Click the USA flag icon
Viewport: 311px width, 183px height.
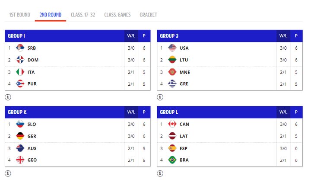coord(172,48)
